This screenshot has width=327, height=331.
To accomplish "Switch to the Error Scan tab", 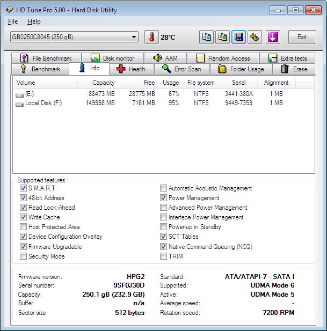I will [181, 69].
